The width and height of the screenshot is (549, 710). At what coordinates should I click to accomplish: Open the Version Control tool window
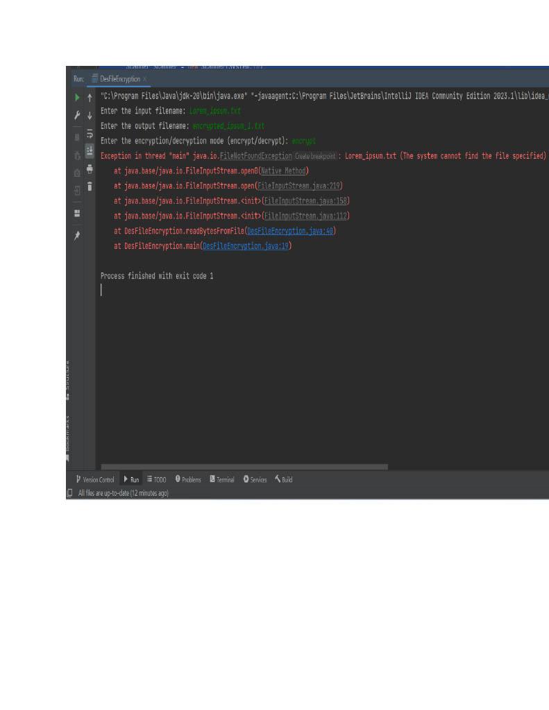[x=95, y=480]
